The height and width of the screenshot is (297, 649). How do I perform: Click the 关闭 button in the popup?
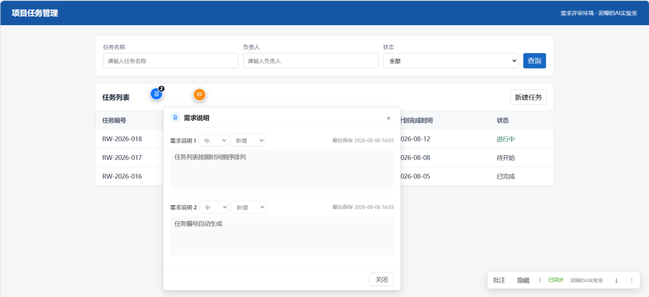(381, 279)
